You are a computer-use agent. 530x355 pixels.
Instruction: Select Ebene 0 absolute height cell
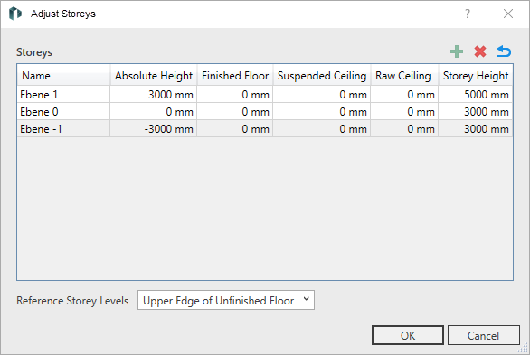click(154, 112)
